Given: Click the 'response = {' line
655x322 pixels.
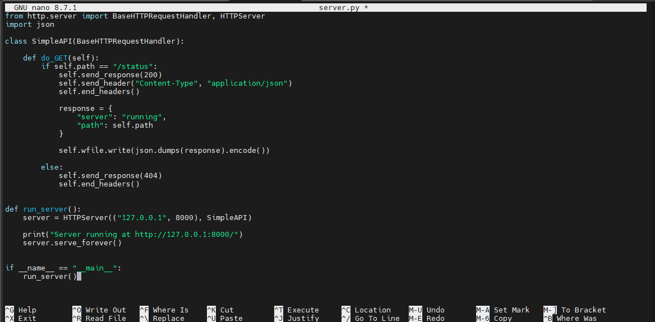Looking at the screenshot, I should pos(86,109).
